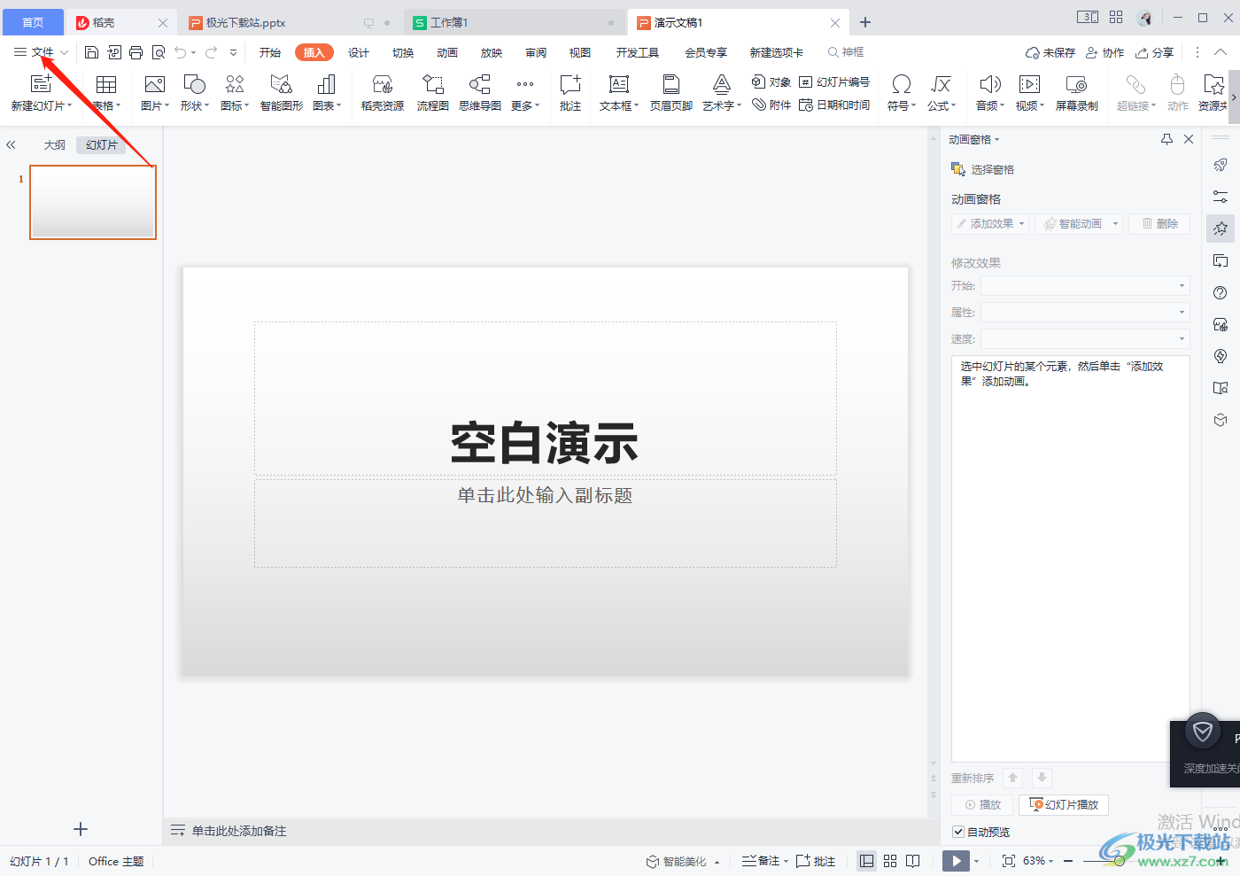The image size is (1240, 876).
Task: Click the notes field 单击此处添加备注
Action: pyautogui.click(x=239, y=831)
